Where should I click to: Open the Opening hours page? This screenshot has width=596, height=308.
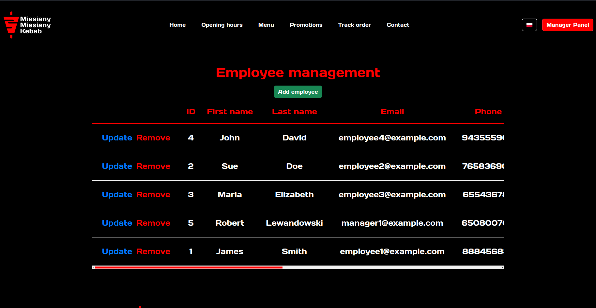pos(222,25)
